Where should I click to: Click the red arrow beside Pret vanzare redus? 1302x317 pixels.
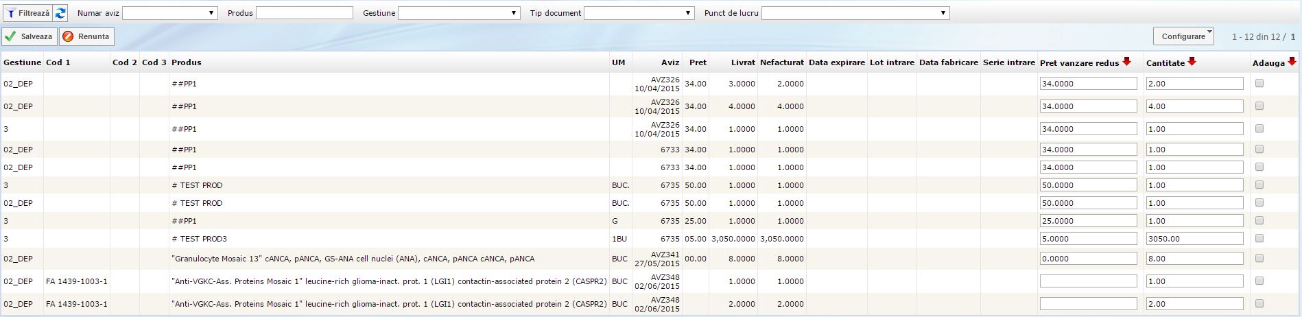coord(1126,62)
